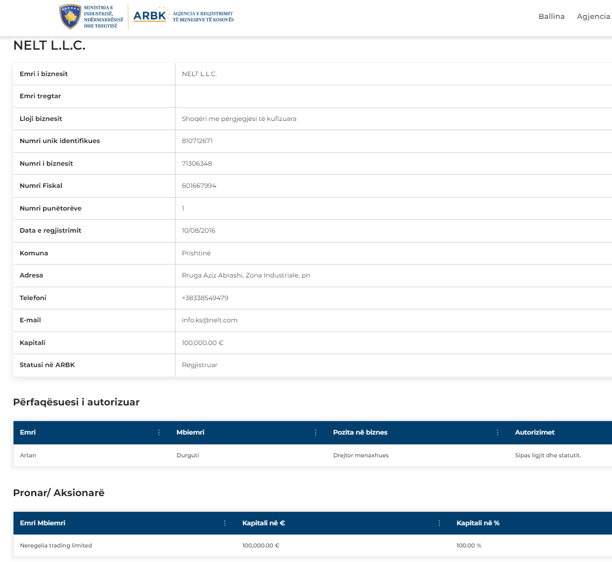Select unique ID number 810712671
Image resolution: width=612 pixels, height=562 pixels.
pos(197,141)
